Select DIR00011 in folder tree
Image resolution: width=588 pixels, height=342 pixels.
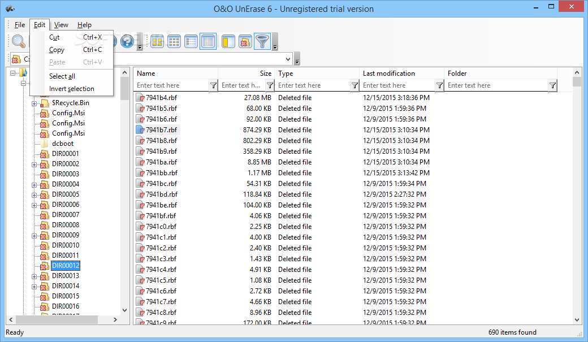[x=66, y=256]
